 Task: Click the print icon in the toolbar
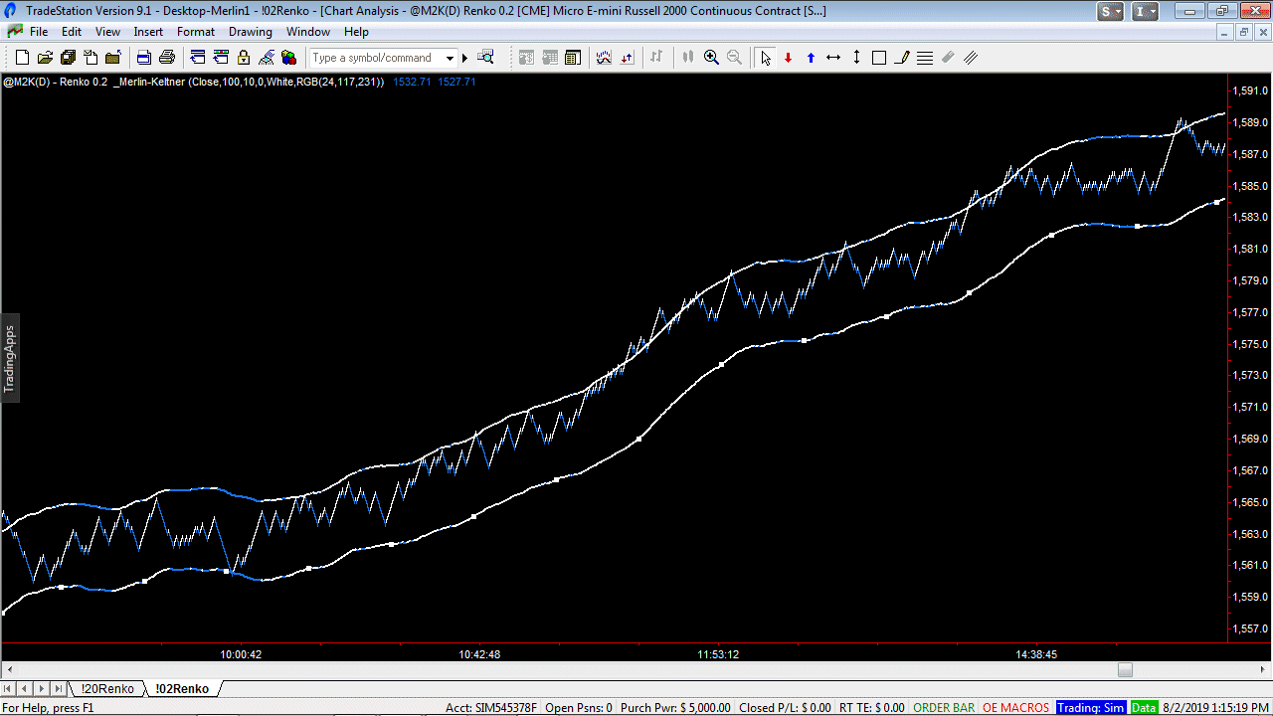click(167, 58)
